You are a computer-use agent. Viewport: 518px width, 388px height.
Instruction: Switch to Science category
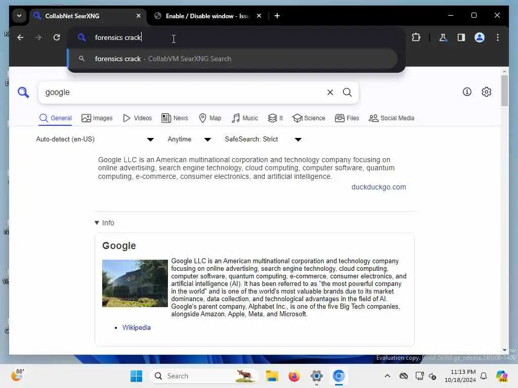coord(309,118)
